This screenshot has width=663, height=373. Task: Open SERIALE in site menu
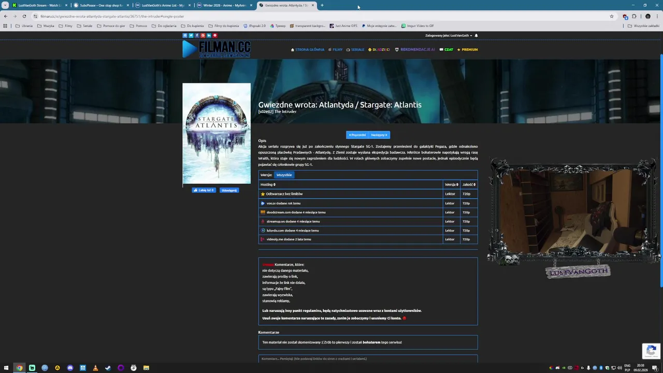point(355,50)
